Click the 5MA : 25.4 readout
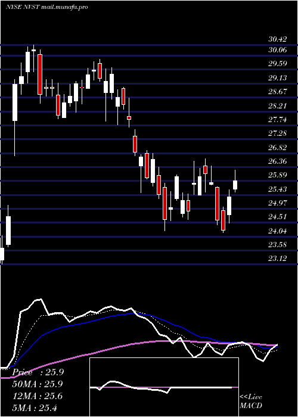The width and height of the screenshot is (298, 417). tap(35, 407)
